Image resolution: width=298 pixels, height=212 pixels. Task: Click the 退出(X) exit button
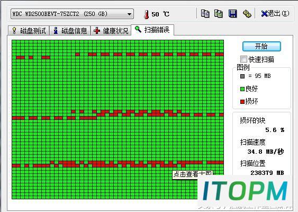(x=275, y=13)
